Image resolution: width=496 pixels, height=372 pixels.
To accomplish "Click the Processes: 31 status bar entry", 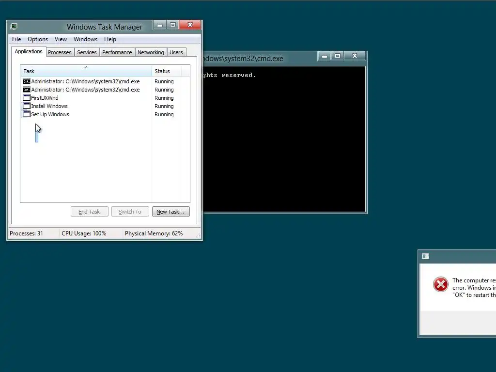I will [26, 233].
